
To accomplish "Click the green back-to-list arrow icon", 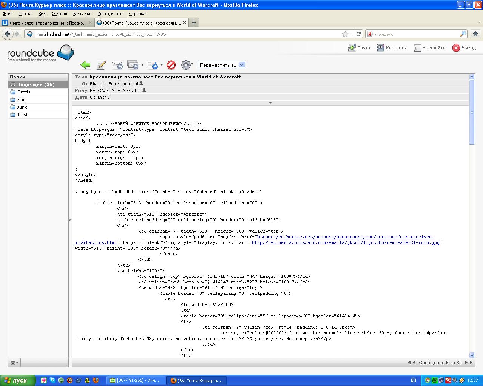I will [x=86, y=65].
